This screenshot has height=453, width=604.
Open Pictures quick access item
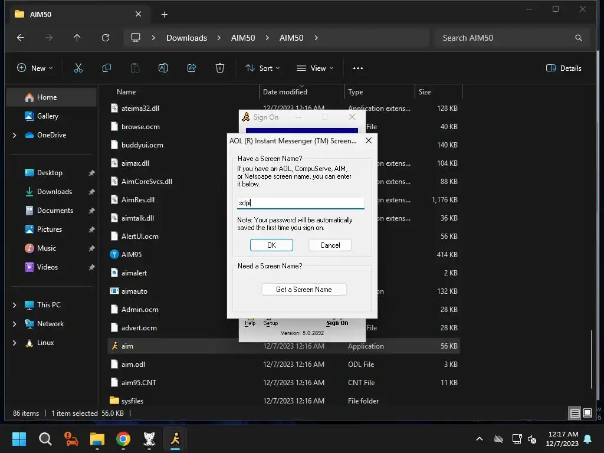click(x=52, y=229)
